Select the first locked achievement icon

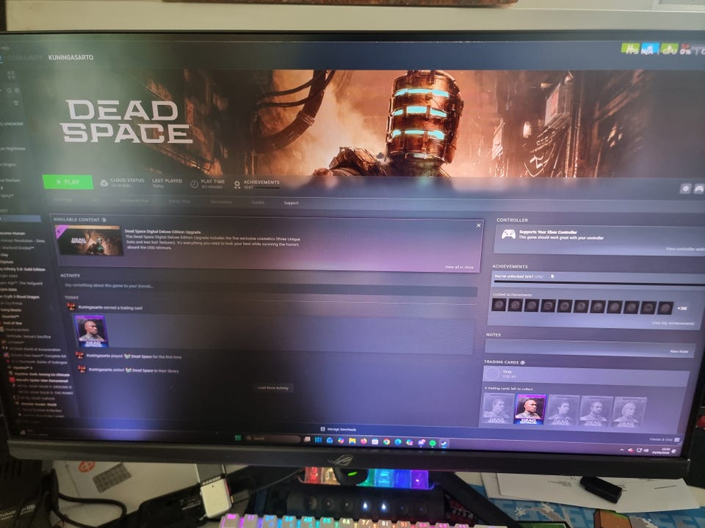tap(499, 305)
